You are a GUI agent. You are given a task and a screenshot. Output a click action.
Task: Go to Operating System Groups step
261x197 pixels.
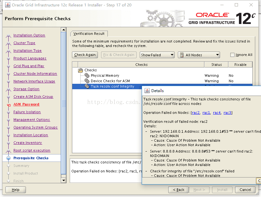pyautogui.click(x=36, y=127)
